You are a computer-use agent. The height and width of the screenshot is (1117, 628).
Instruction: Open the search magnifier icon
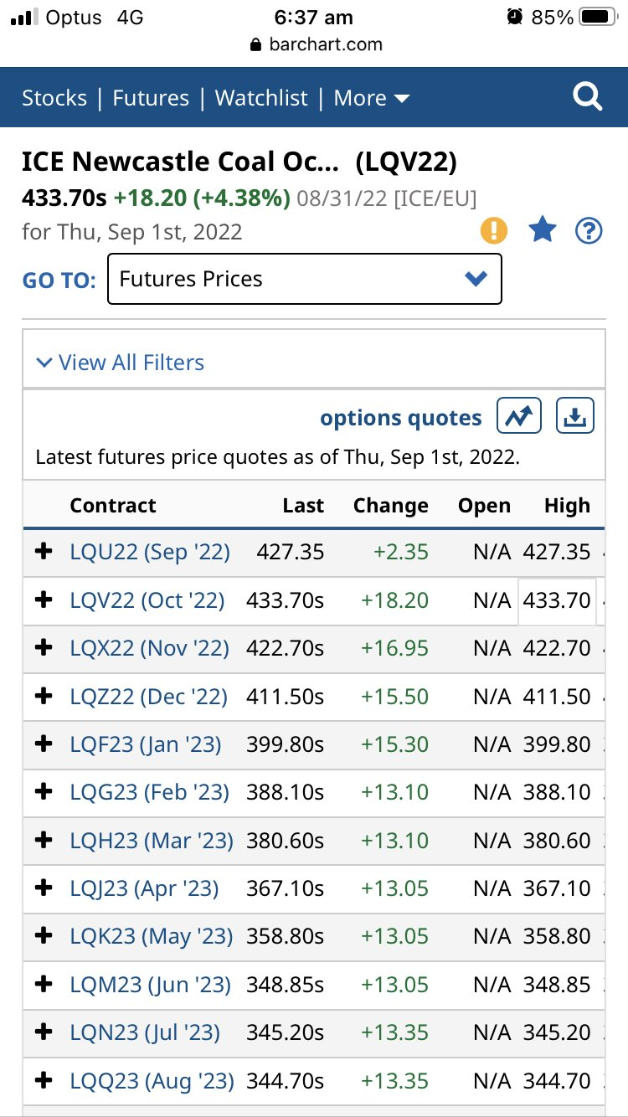point(587,98)
